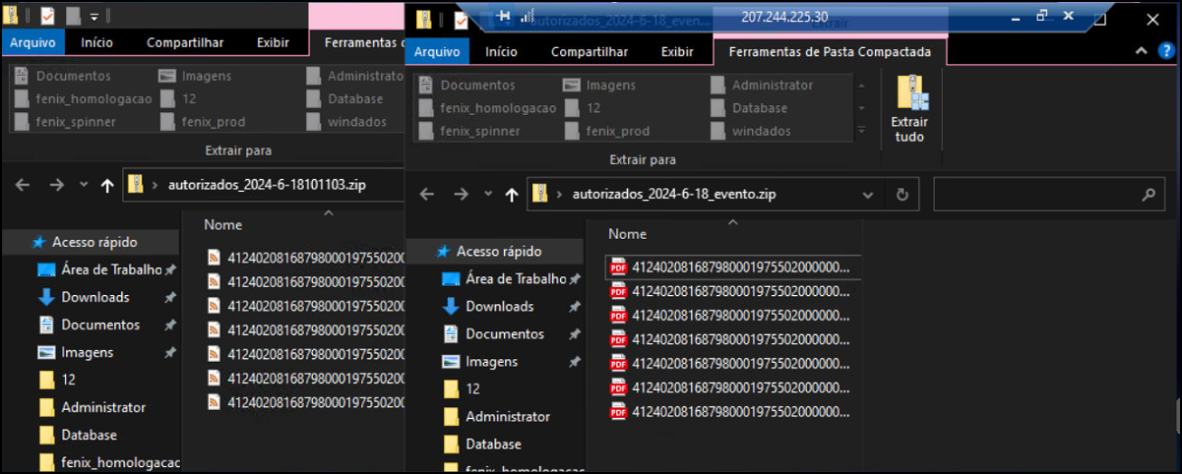
Task: Choose Database extract destination in evento.zip ribbon
Action: click(x=748, y=108)
